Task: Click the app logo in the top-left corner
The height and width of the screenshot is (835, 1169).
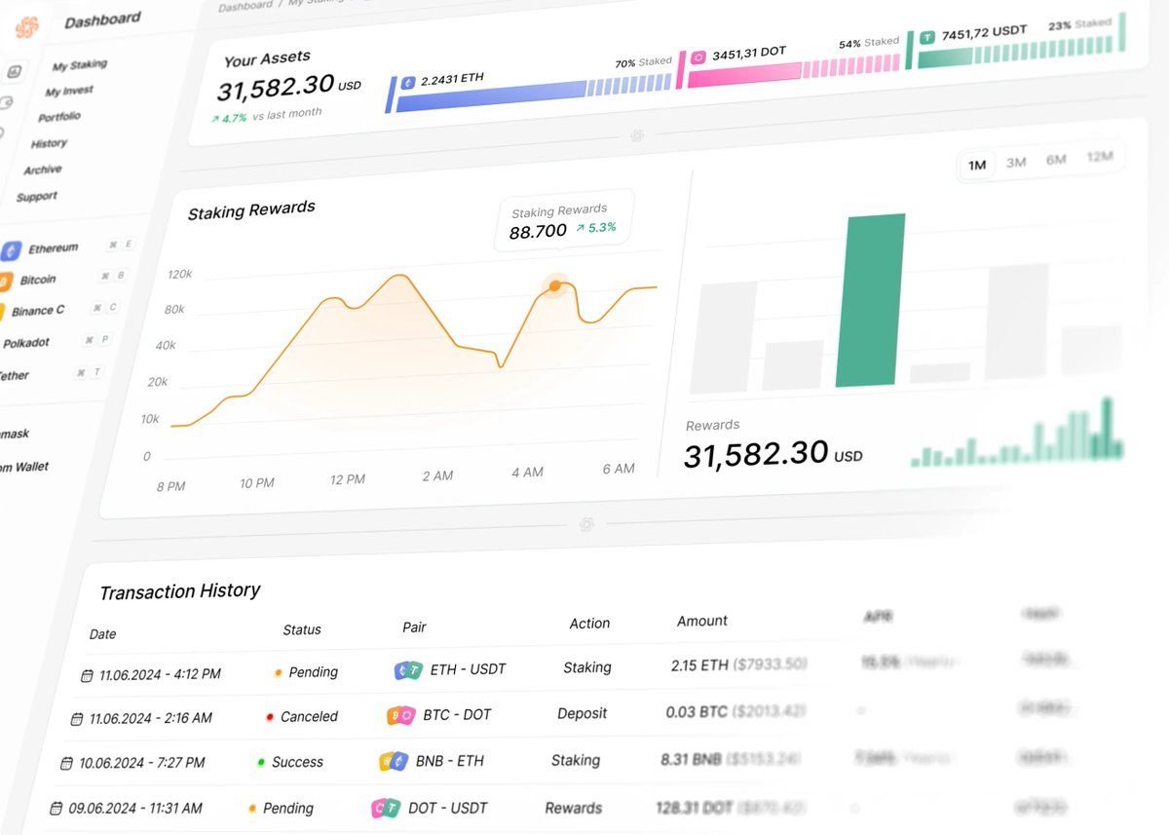Action: pyautogui.click(x=26, y=26)
